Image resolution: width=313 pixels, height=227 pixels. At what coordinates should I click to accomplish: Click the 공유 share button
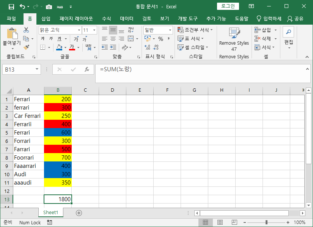[x=296, y=19]
